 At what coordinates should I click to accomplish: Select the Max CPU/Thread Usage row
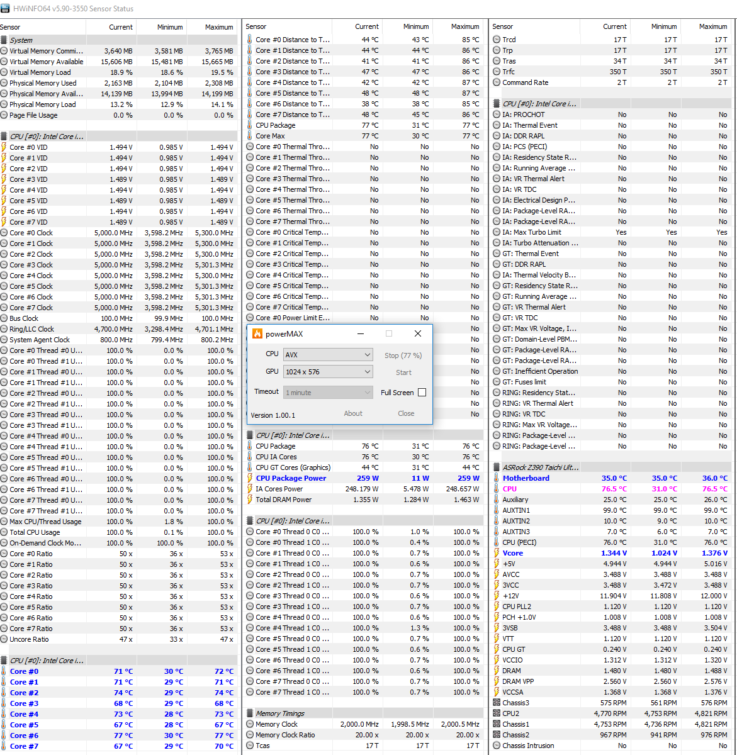[118, 522]
